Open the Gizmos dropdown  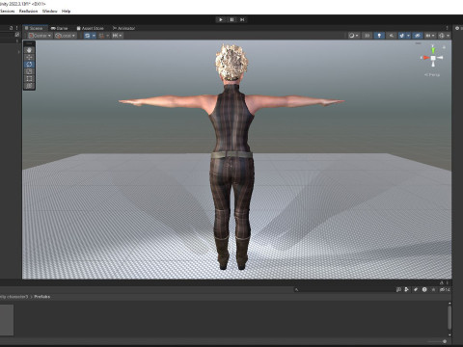tap(444, 36)
